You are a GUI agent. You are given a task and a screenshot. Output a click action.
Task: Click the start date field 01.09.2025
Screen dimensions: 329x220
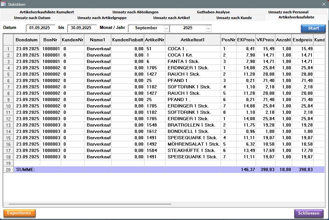pos(40,28)
